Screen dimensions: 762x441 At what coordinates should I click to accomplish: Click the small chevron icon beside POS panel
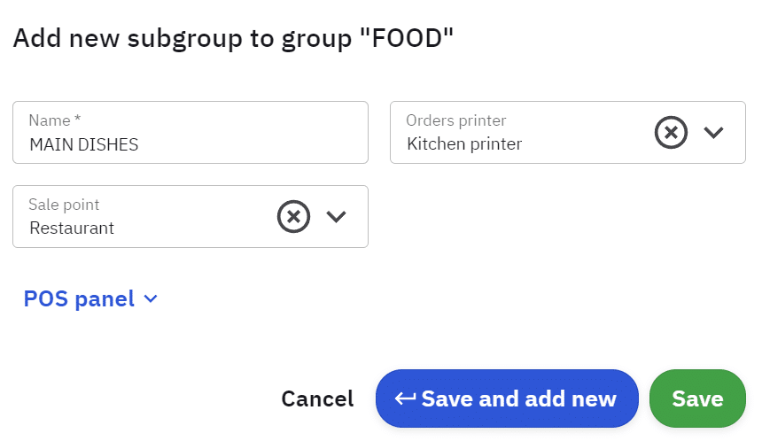click(151, 299)
